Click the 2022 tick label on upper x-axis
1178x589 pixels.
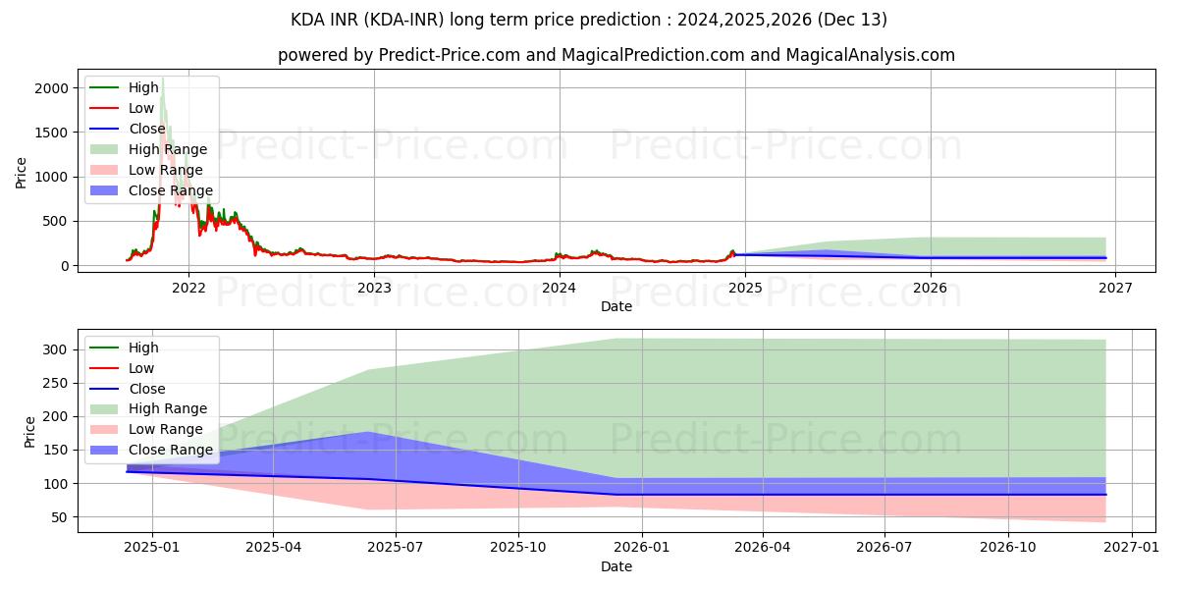tap(188, 288)
